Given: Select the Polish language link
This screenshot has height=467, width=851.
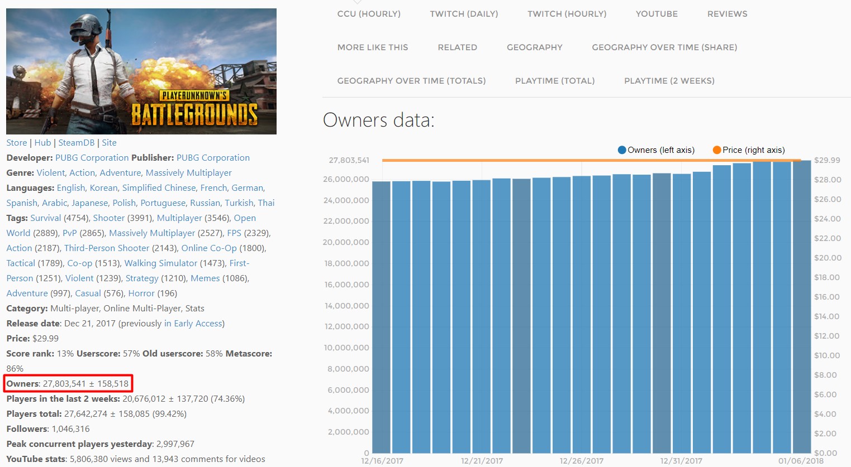Looking at the screenshot, I should 124,203.
